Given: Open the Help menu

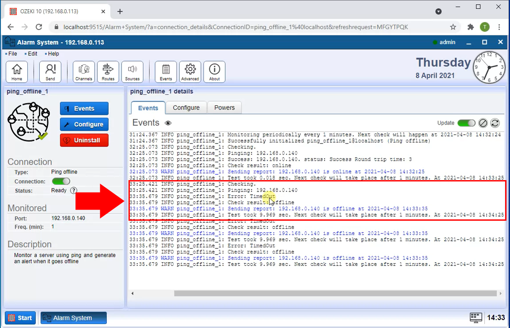Looking at the screenshot, I should (x=53, y=54).
